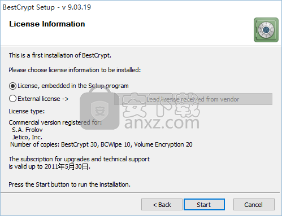Click the valid up to 2011 date line
The height and width of the screenshot is (216, 282).
(50, 166)
